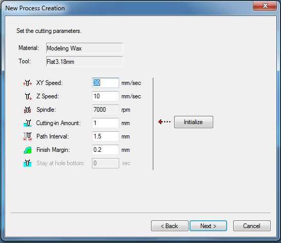281x243 pixels.
Task: Click the Stay at hole bottom icon
Action: pyautogui.click(x=27, y=163)
